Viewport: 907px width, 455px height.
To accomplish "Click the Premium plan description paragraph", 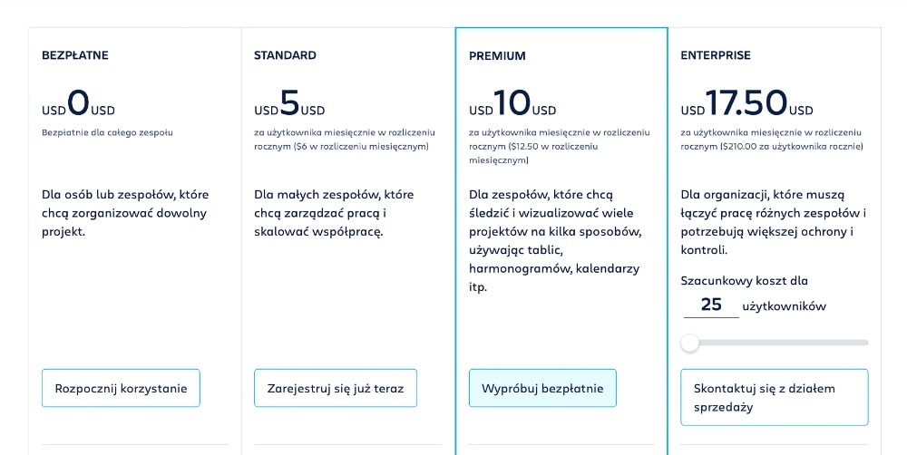I will coord(555,240).
